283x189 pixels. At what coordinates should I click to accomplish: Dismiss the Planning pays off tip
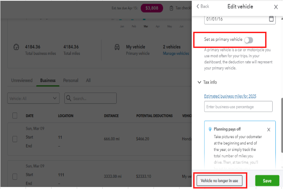(269, 129)
